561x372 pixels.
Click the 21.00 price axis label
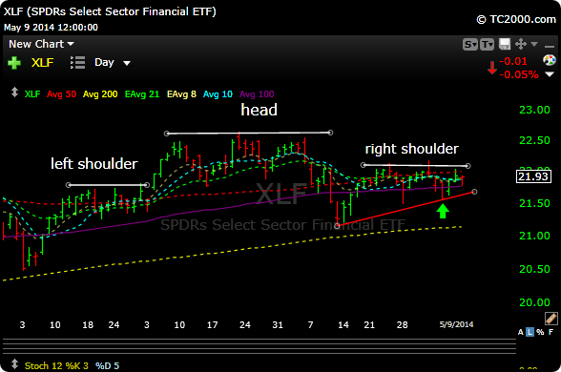(534, 236)
